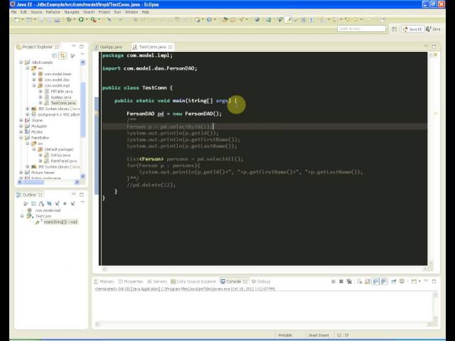Click the Print toolbar icon
The image size is (455, 341).
tap(57, 19)
